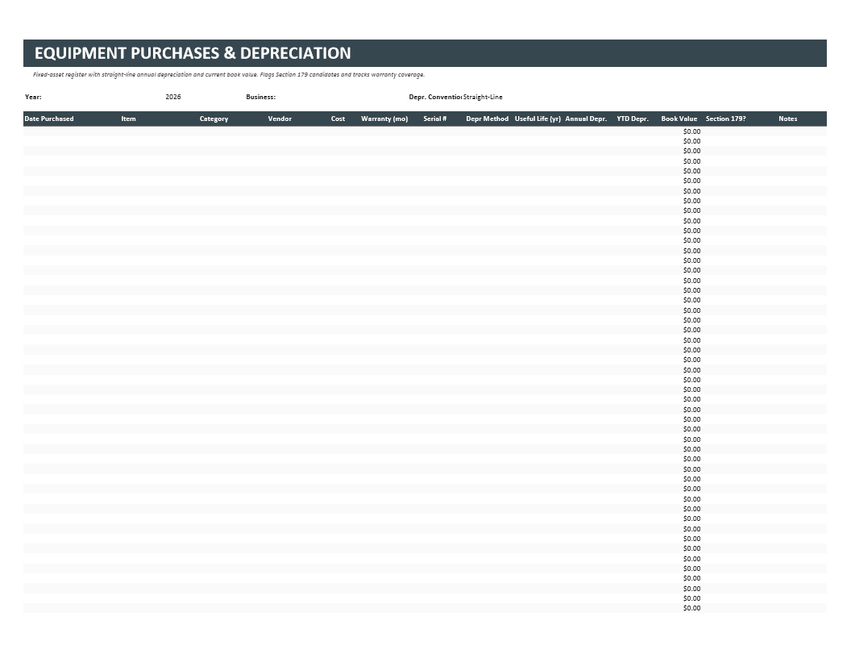Image resolution: width=851 pixels, height=658 pixels.
Task: Click the Book Value column header
Action: [679, 119]
